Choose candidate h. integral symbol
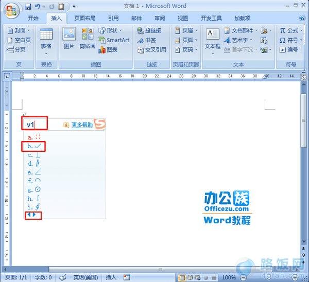 [34, 198]
